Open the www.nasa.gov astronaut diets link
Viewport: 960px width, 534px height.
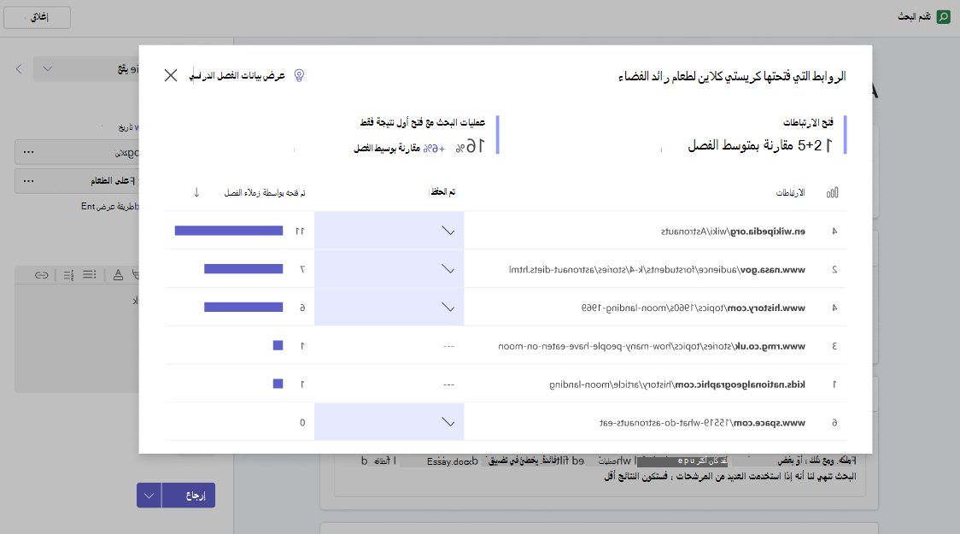coord(657,270)
